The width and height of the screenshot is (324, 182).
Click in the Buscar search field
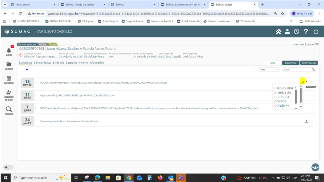coord(297,70)
